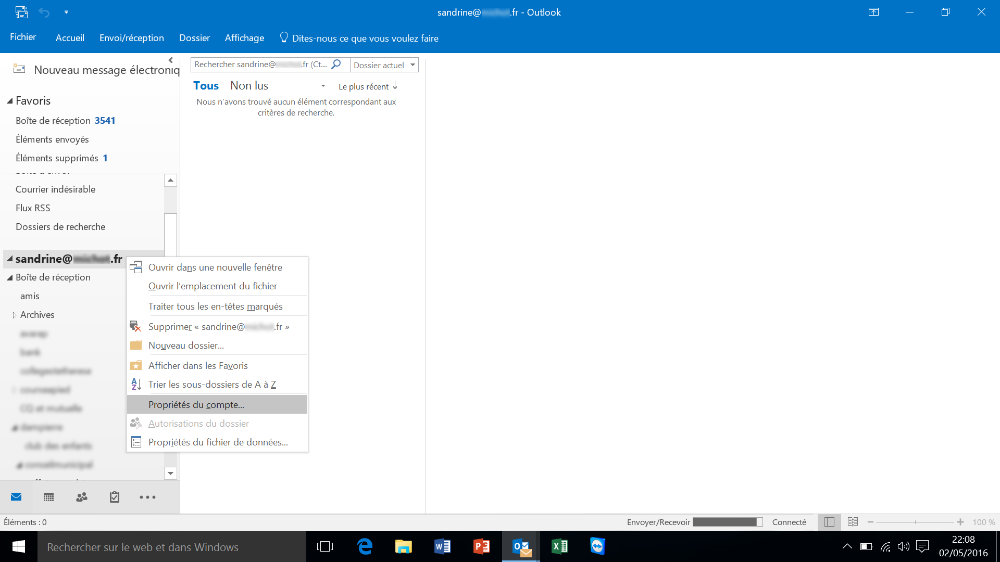Open the navigation more options dots
The height and width of the screenshot is (562, 1000).
tap(147, 497)
